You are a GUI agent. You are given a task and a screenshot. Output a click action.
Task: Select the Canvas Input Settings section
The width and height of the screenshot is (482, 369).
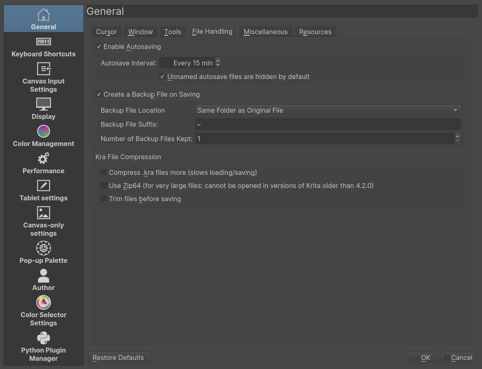point(43,78)
